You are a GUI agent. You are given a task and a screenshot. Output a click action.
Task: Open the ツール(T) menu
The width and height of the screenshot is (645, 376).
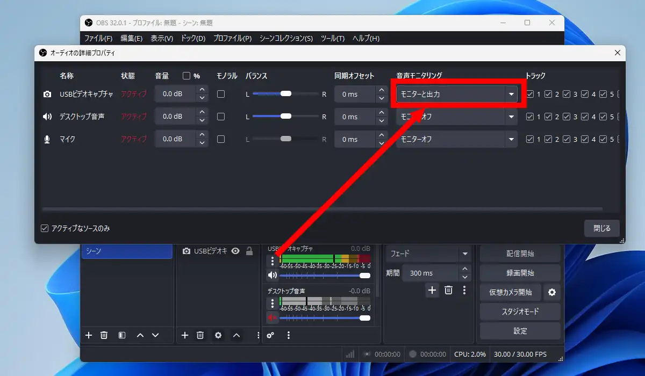click(332, 39)
